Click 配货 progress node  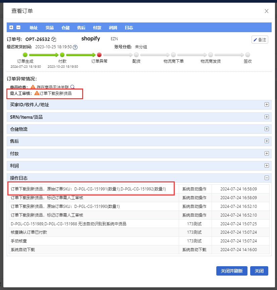pyautogui.click(x=136, y=55)
